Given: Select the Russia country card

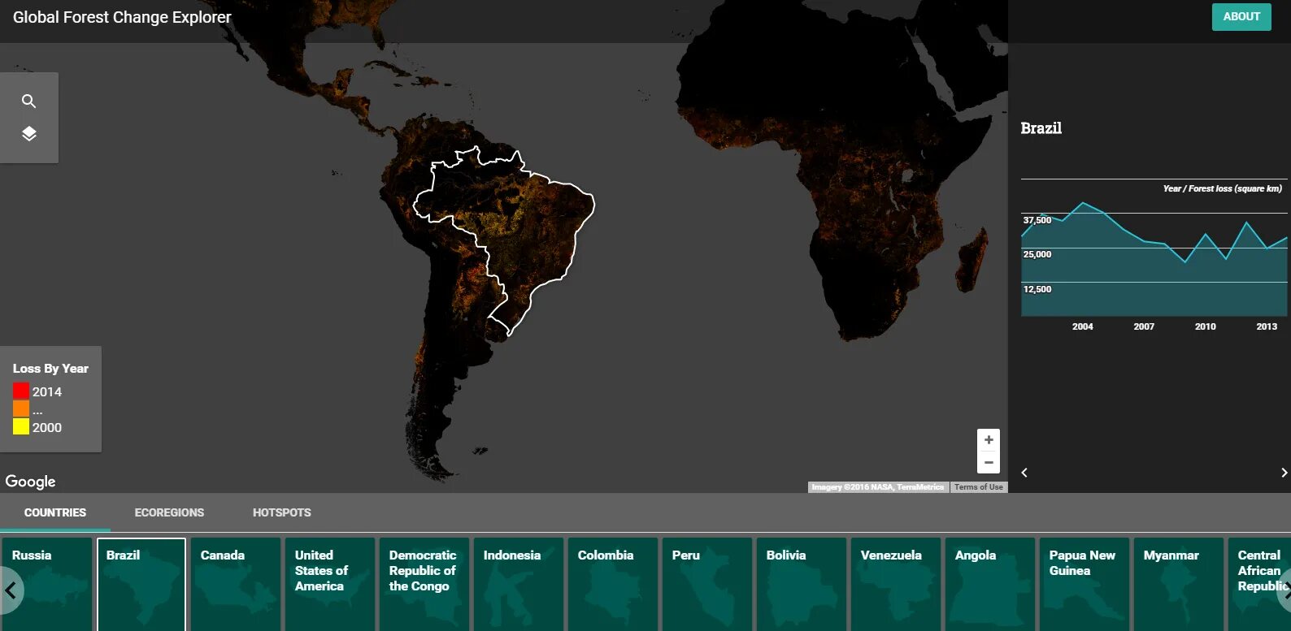Looking at the screenshot, I should tap(47, 584).
